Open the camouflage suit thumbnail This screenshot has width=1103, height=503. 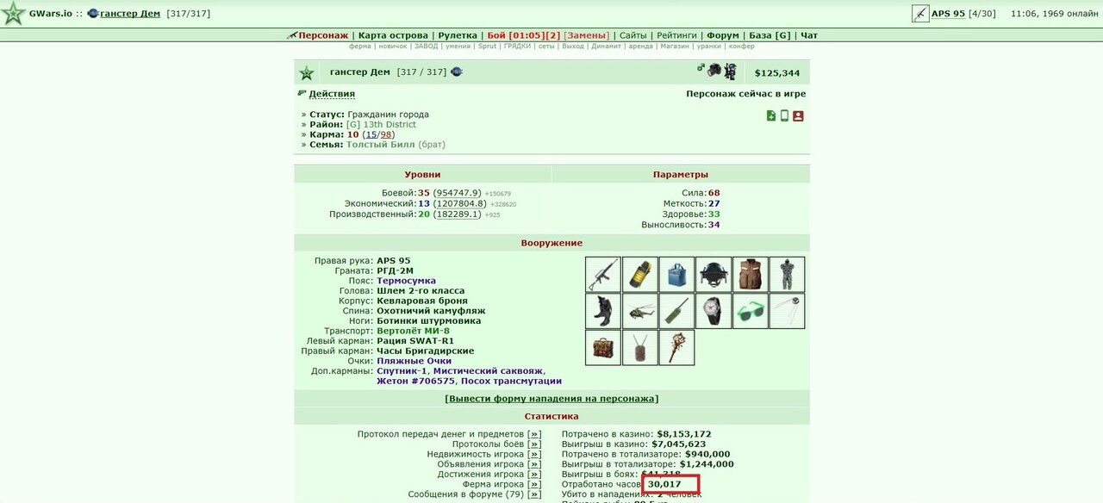(x=788, y=274)
